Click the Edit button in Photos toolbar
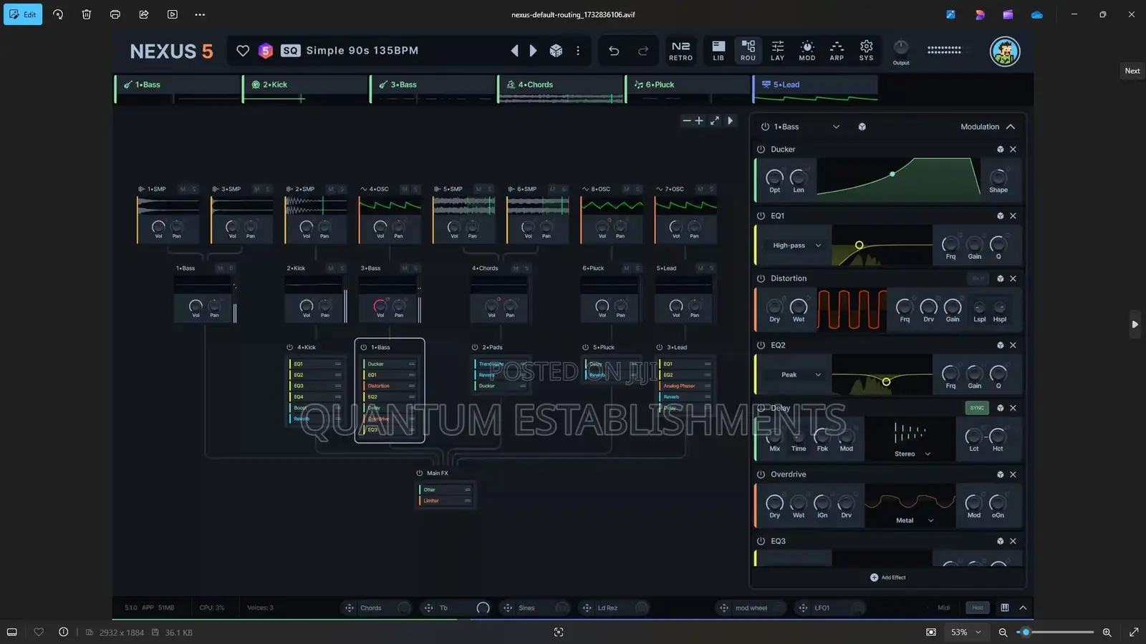 [x=23, y=14]
